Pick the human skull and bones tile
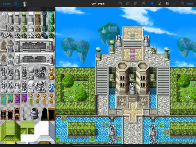The image size is (196, 147). pos(10,35)
